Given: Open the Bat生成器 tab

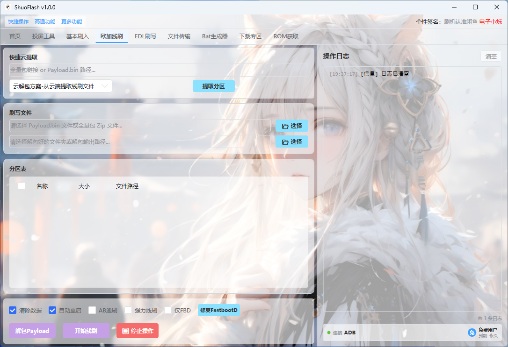Looking at the screenshot, I should (x=215, y=36).
